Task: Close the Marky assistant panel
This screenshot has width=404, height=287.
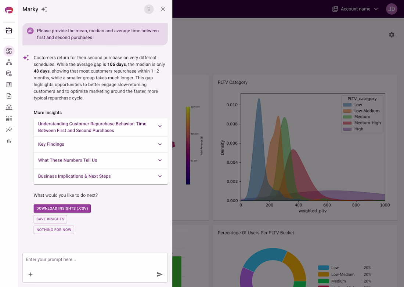Action: 163,9
